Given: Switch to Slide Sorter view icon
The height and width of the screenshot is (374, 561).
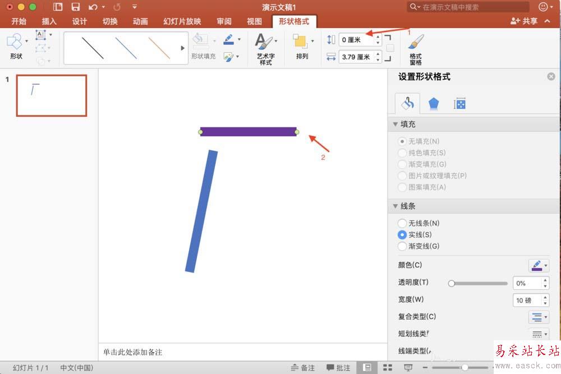Looking at the screenshot, I should [388, 368].
